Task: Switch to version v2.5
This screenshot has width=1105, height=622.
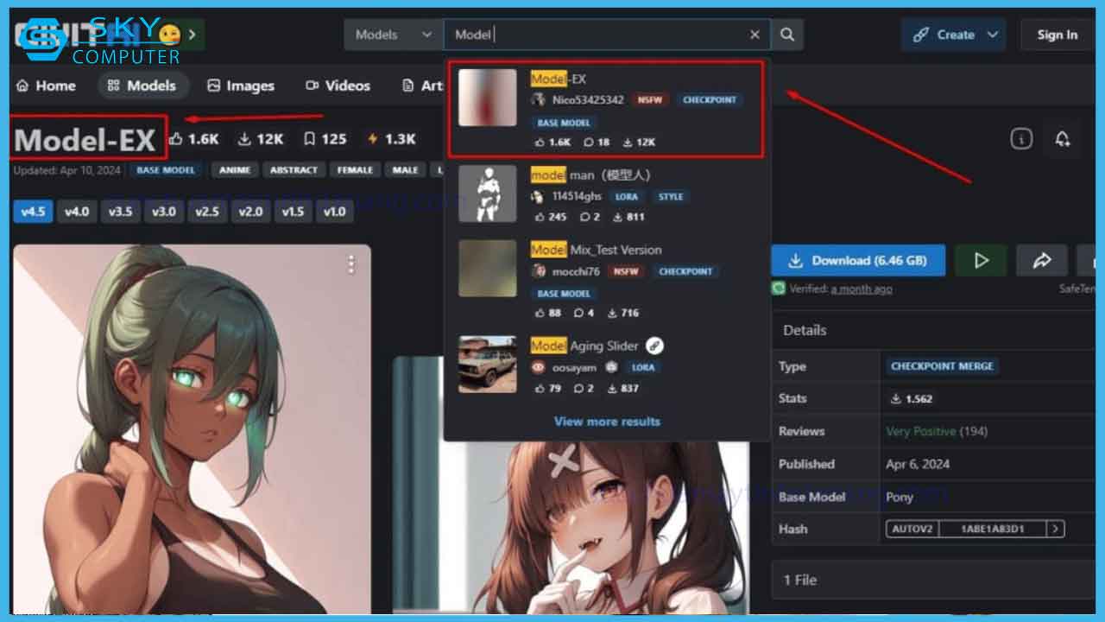Action: click(207, 211)
